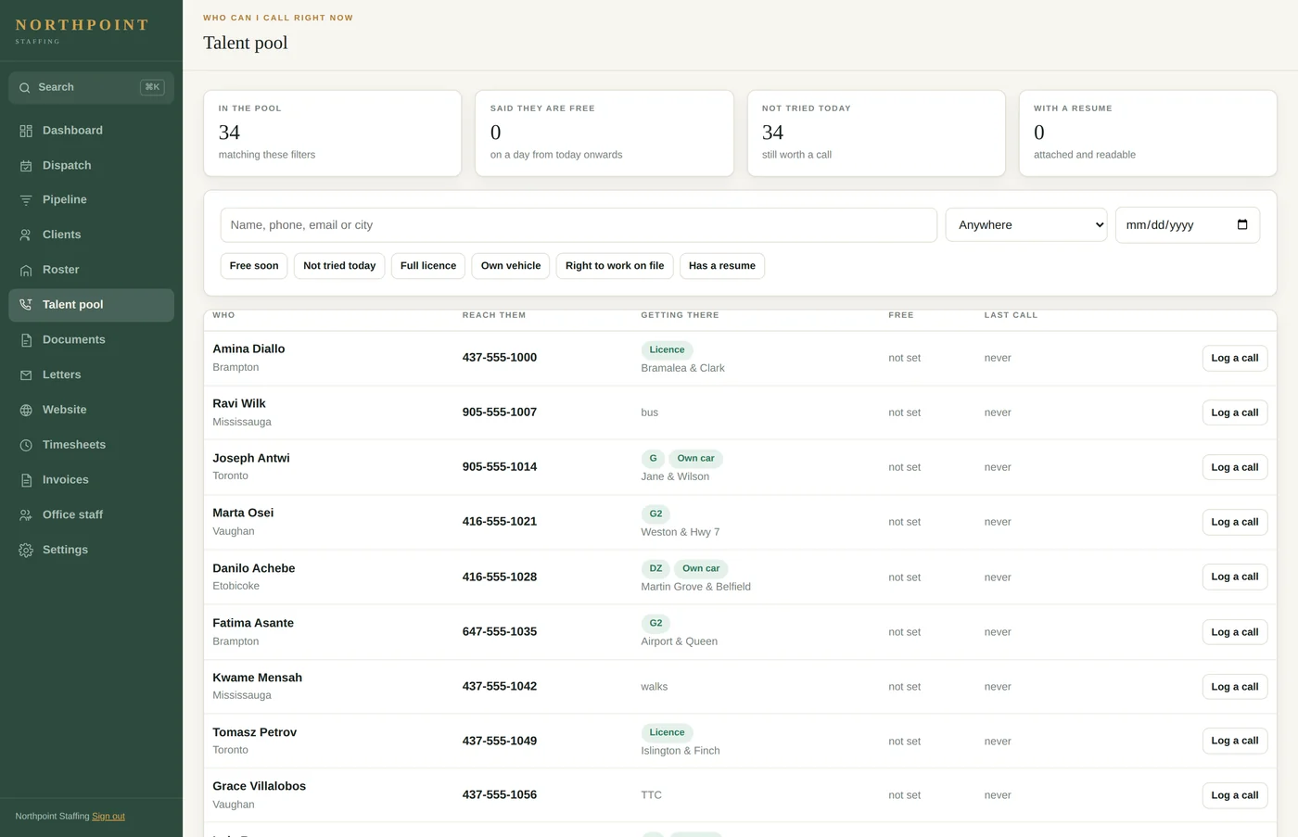Open the Roster page

click(91, 271)
